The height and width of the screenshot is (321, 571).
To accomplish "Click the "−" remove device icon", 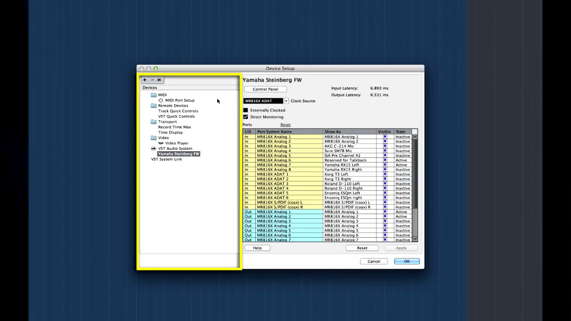I will (x=152, y=79).
